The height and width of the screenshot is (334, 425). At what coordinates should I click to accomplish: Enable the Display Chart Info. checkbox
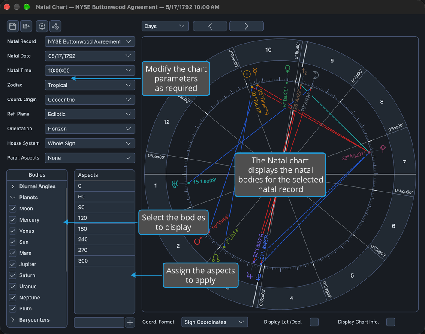(x=391, y=322)
